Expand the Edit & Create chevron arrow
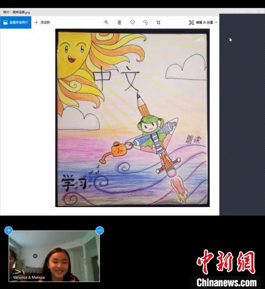Image resolution: width=265 pixels, height=289 pixels. (x=216, y=22)
